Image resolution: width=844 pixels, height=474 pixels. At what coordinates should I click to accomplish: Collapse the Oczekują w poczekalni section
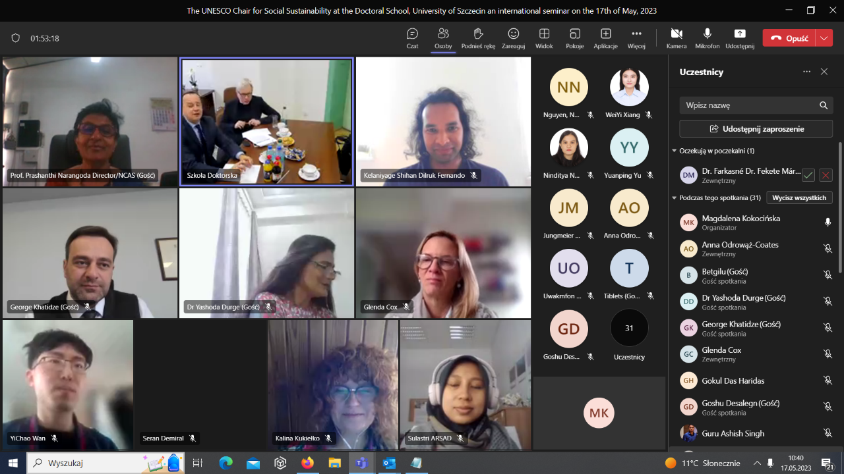pos(675,151)
